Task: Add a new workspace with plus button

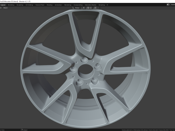Action: pos(107,5)
